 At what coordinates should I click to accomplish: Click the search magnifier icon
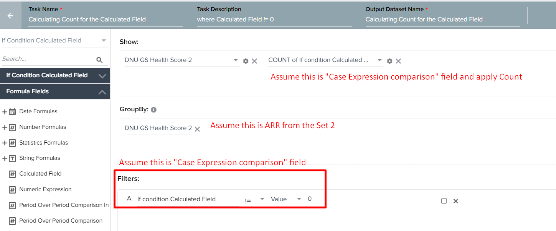(99, 60)
